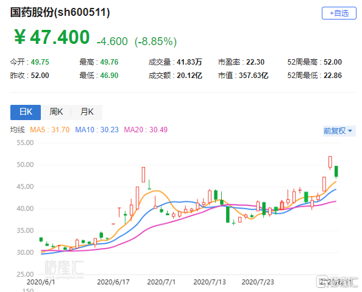
Task: Select the 成交额 value 20.12亿
Action: click(x=190, y=76)
